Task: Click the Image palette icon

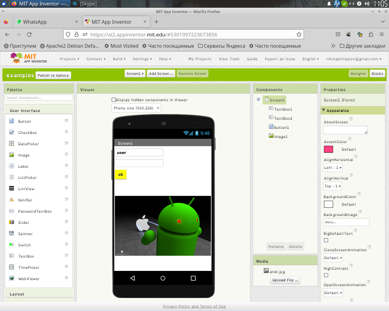Action: pyautogui.click(x=12, y=155)
